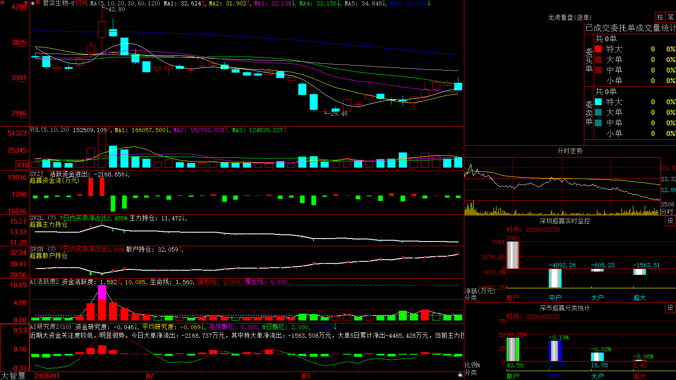This screenshot has height=380, width=676.
Task: Click the AI研究度2(10) indicator label
Action: 51,327
